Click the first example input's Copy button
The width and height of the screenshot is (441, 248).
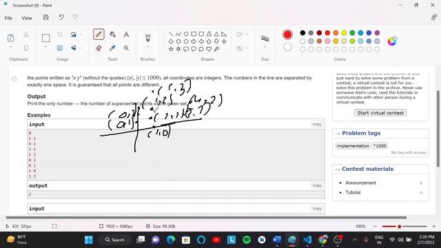[x=317, y=124]
